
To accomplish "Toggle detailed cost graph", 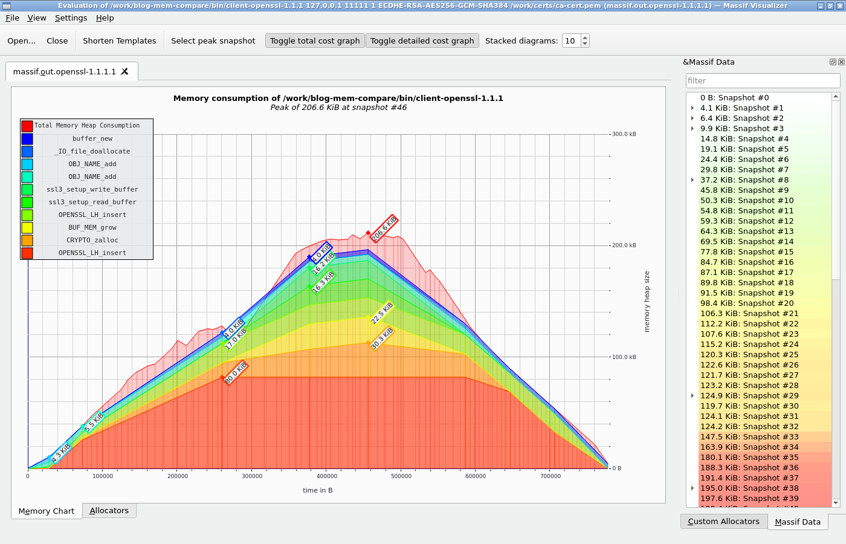I will click(x=422, y=40).
